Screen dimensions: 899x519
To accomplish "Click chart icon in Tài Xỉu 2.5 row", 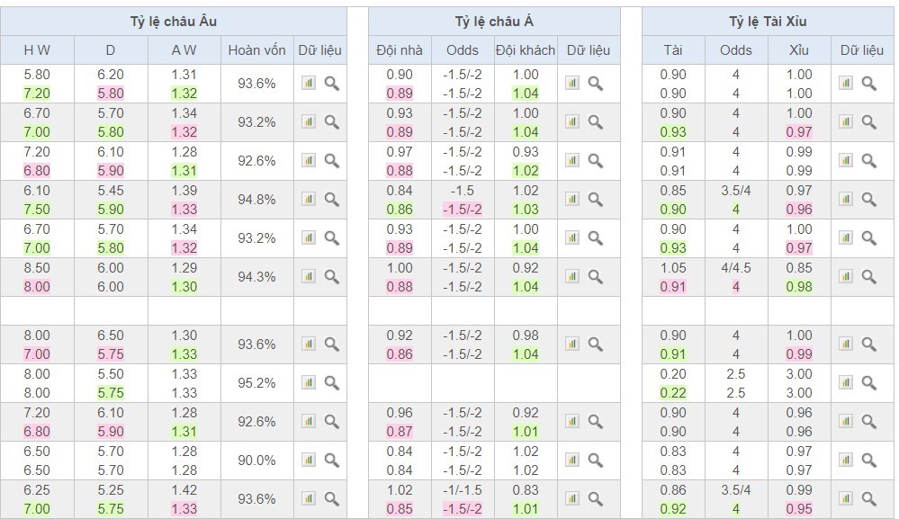I will [845, 383].
